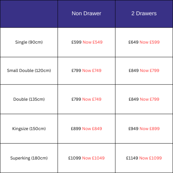Click Superking Non Drawer Now £1049 price
This screenshot has width=173, height=173.
point(93,158)
